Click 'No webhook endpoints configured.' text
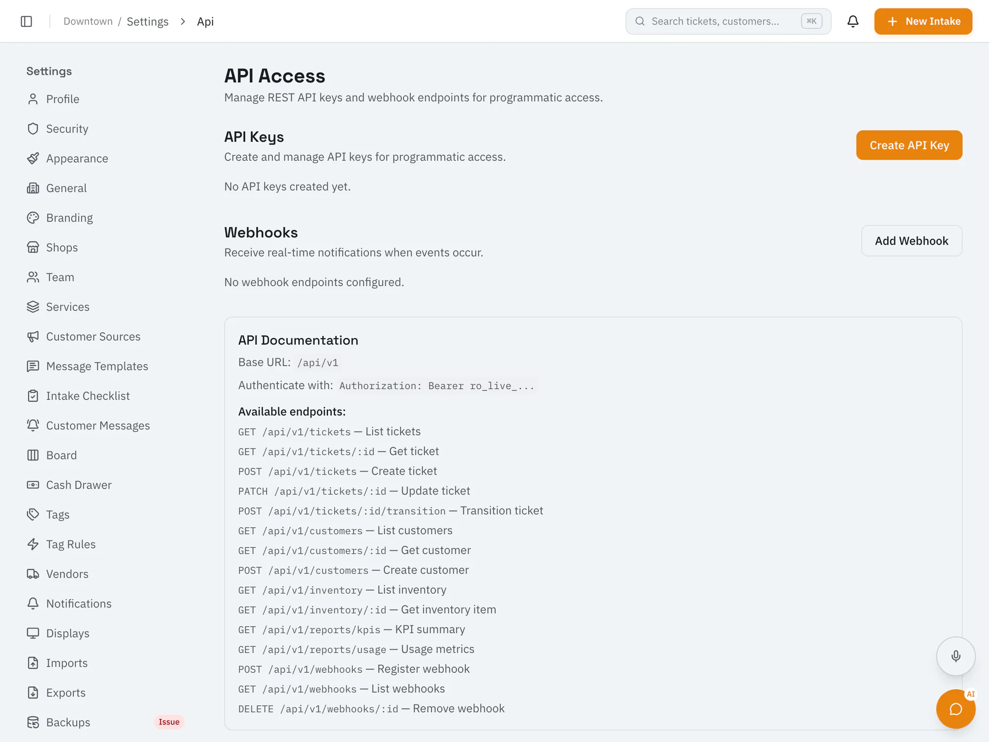 click(x=314, y=282)
